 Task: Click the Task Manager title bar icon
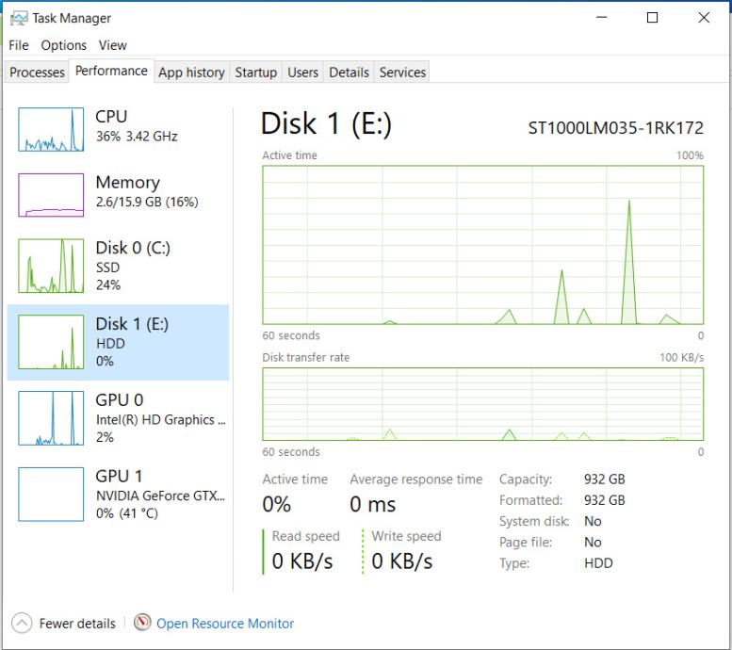point(19,18)
